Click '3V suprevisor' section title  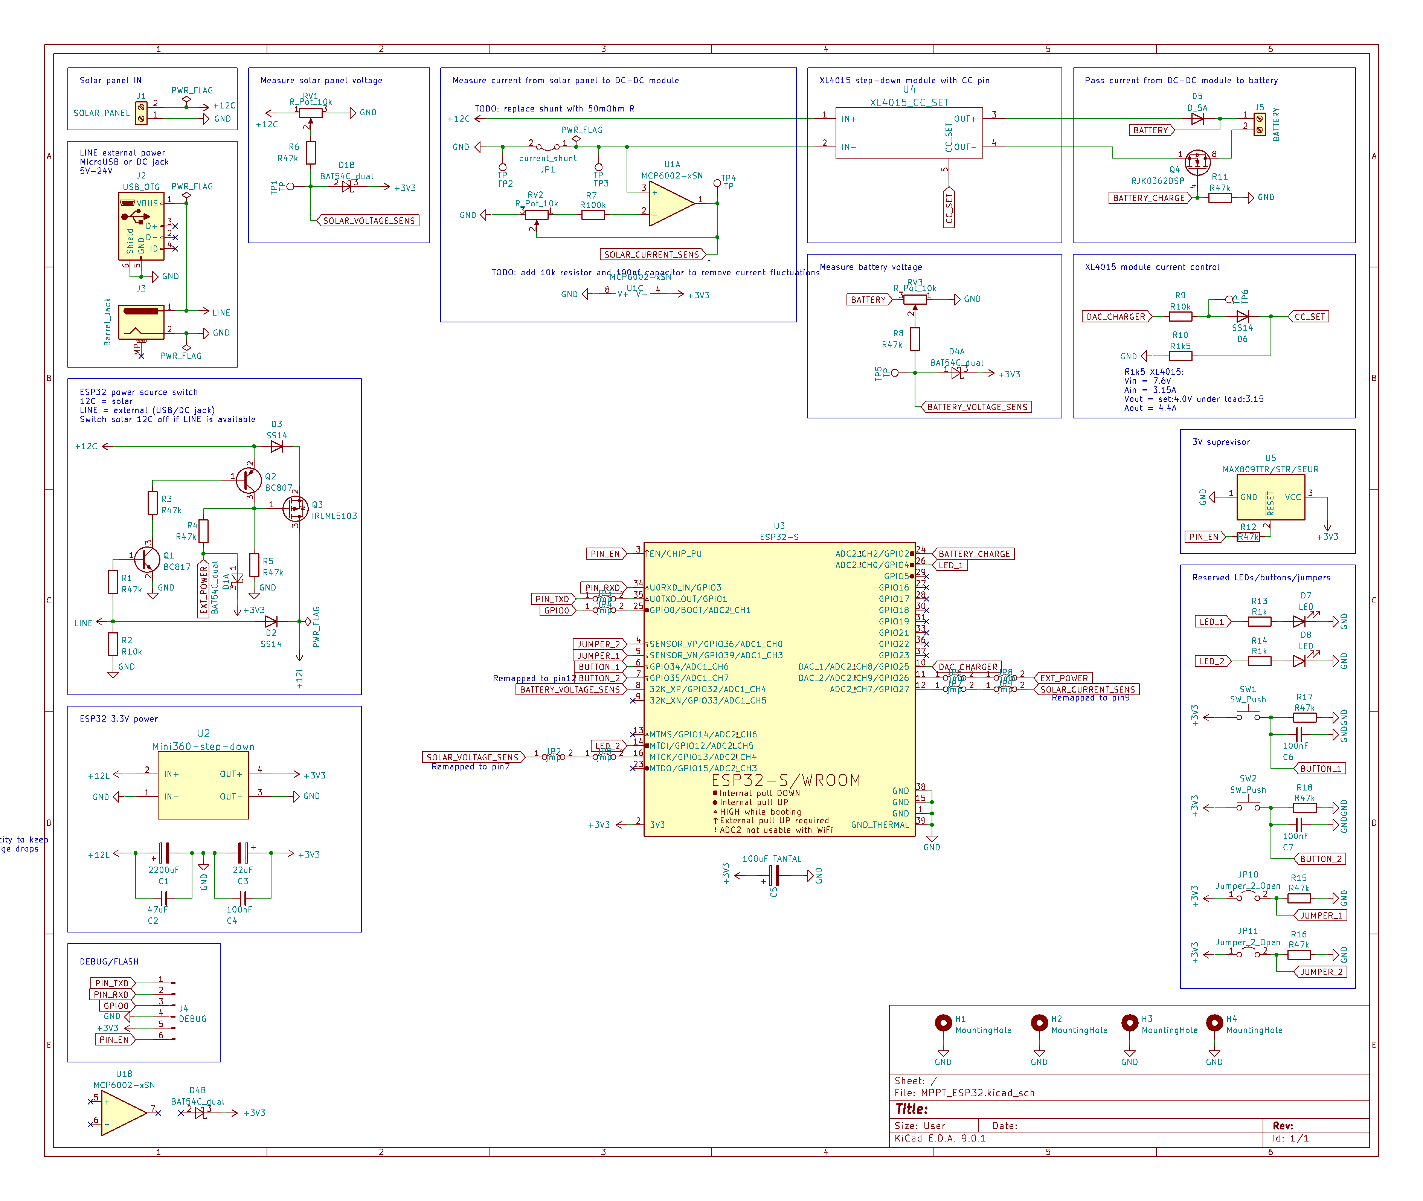coord(1221,442)
